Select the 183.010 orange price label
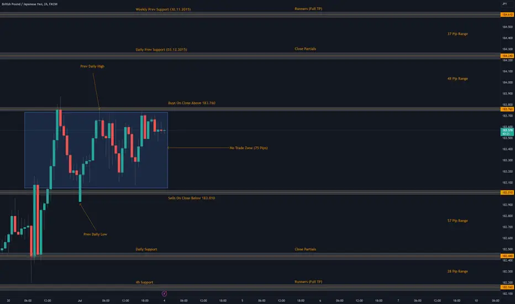This screenshot has height=304, width=515. pyautogui.click(x=507, y=192)
